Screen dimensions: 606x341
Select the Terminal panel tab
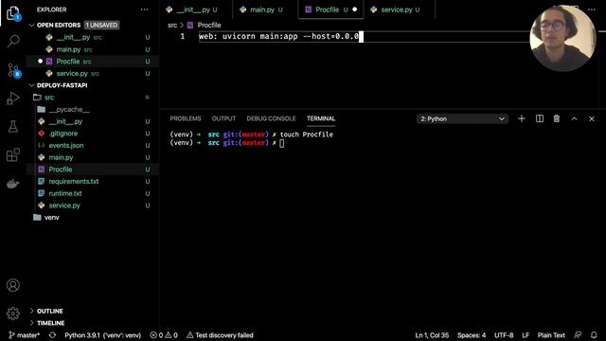click(321, 118)
